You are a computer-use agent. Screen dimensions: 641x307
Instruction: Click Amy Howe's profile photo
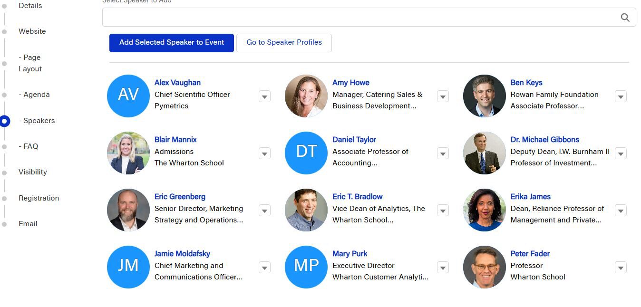pos(306,96)
